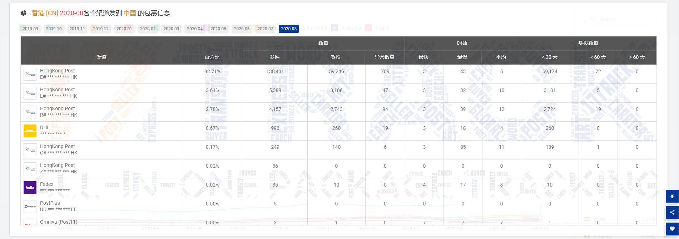The width and height of the screenshot is (679, 239).
Task: Click the HongKong Post E# channel name
Action: coord(58,71)
